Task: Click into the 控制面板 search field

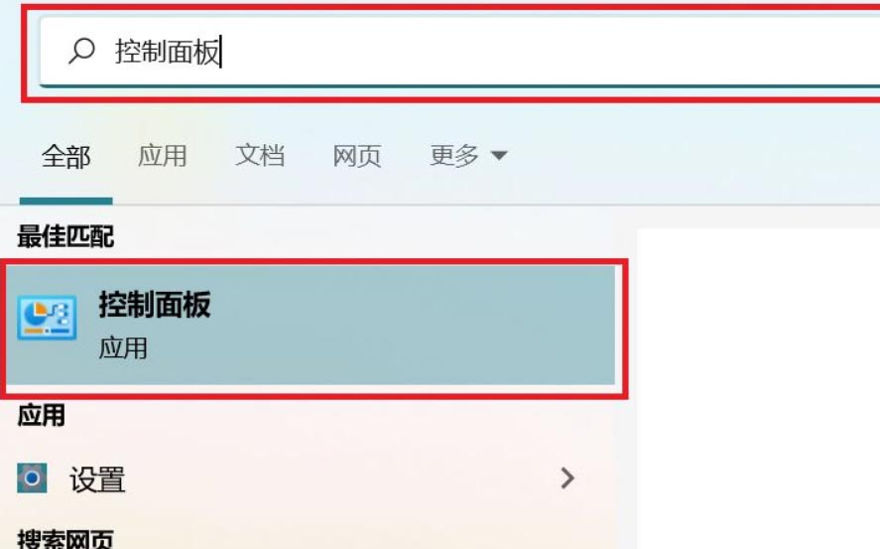Action: coord(460,53)
